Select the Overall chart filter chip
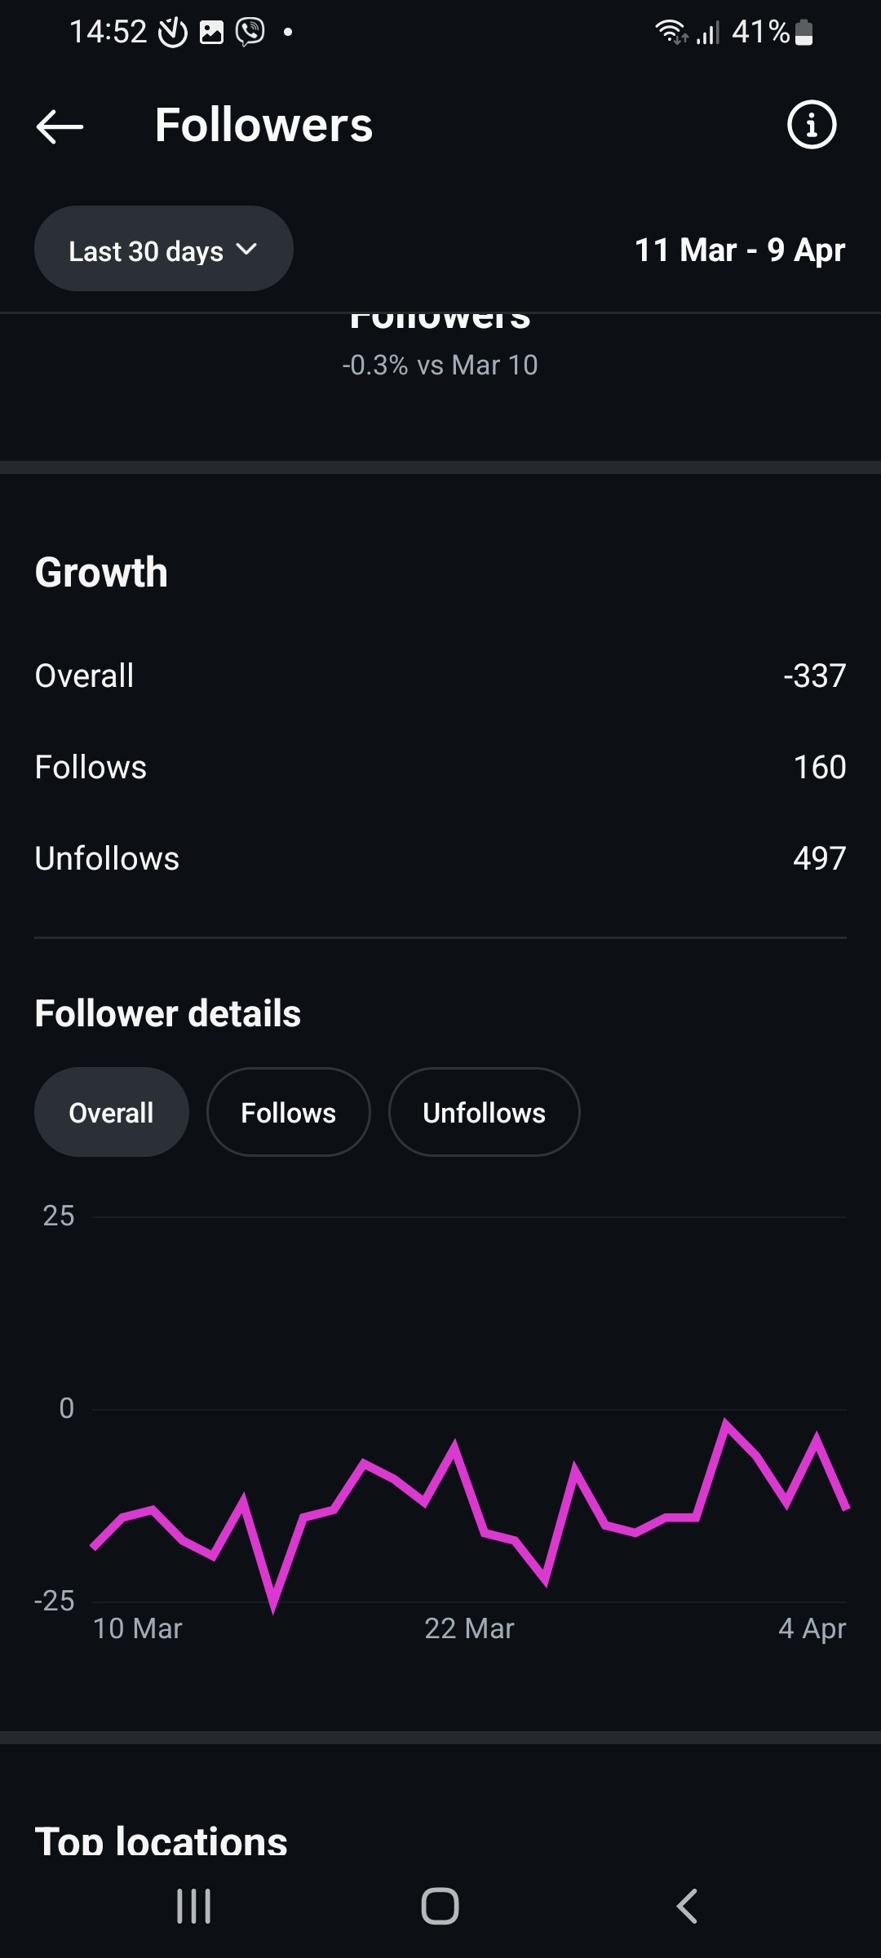881x1958 pixels. [112, 1112]
